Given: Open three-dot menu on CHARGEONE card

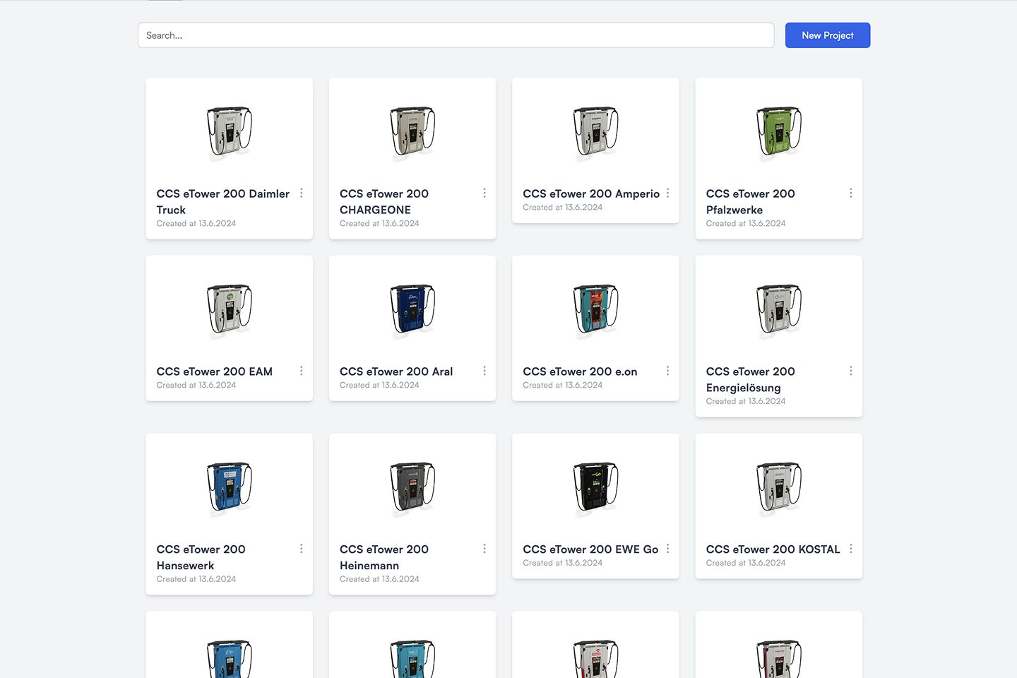Looking at the screenshot, I should point(484,193).
